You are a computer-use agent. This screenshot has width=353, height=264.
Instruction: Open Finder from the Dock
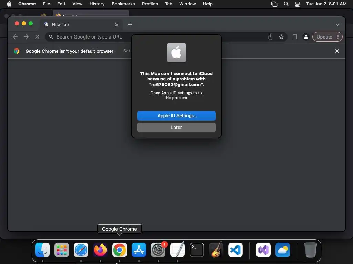(x=42, y=250)
